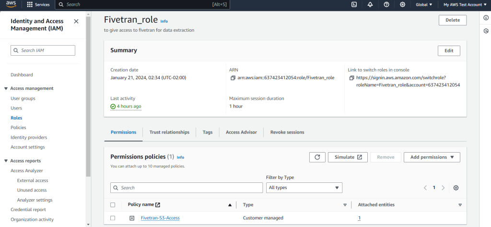Open the console settings gear
Viewport: 491px width, 227px height.
click(x=402, y=4)
